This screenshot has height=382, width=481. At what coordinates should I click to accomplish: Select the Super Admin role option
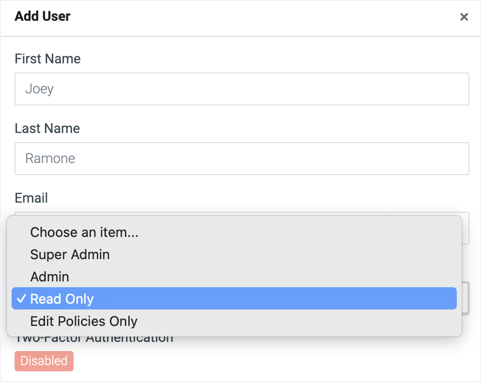click(234, 254)
